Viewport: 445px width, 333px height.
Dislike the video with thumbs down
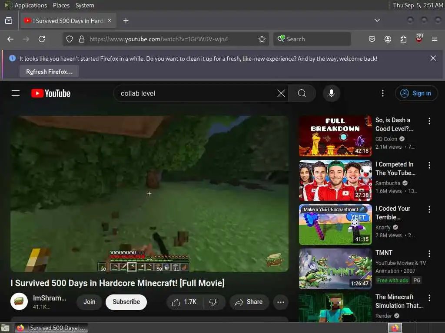tap(214, 302)
